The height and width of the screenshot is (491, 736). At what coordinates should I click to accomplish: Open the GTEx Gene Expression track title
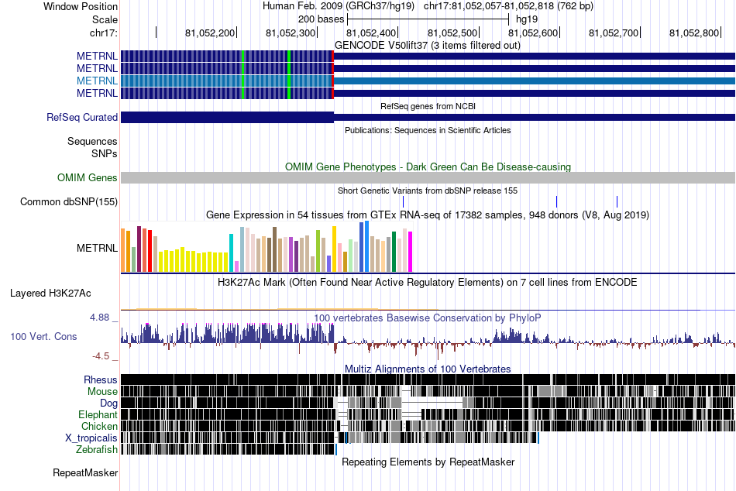(428, 215)
